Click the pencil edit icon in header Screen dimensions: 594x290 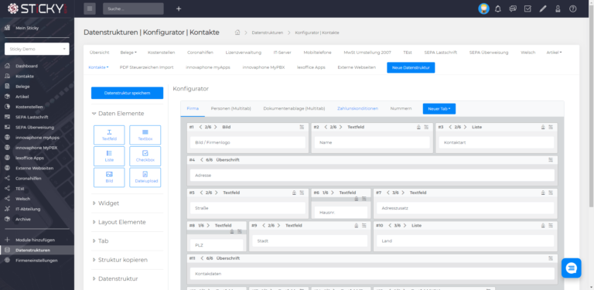[x=543, y=9]
